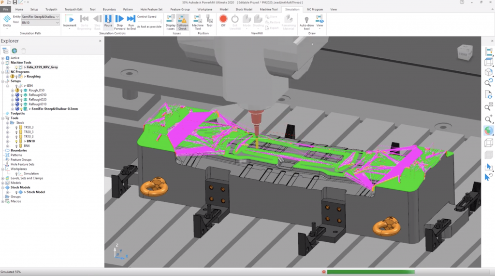Expand the ReRoughD20 toolpath node

pyautogui.click(x=12, y=99)
